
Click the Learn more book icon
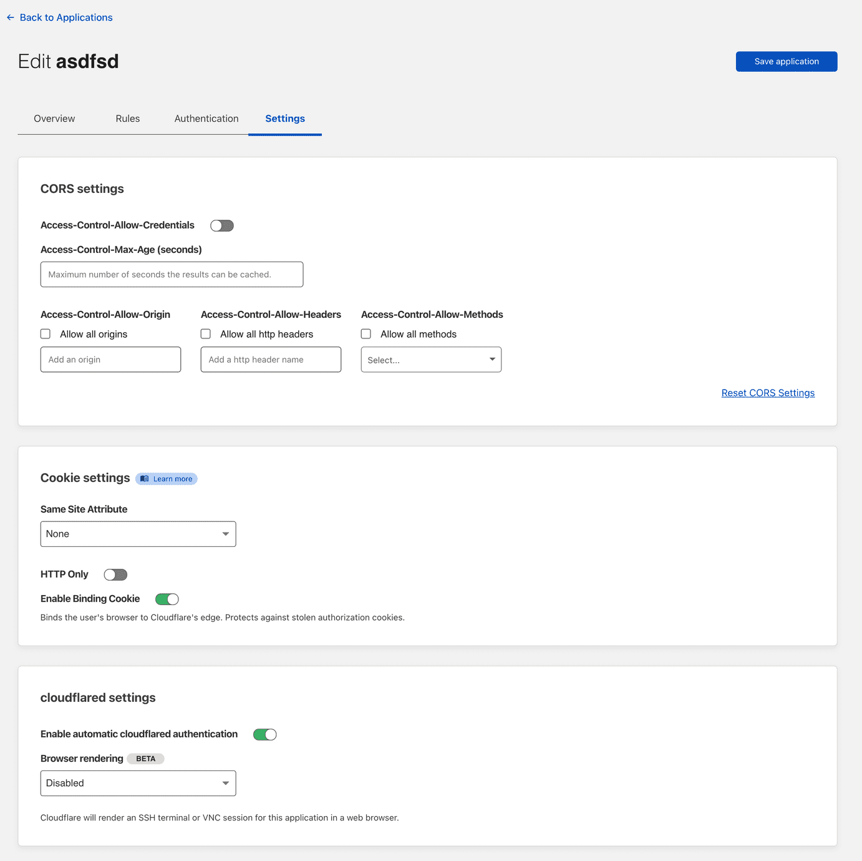[x=145, y=479]
